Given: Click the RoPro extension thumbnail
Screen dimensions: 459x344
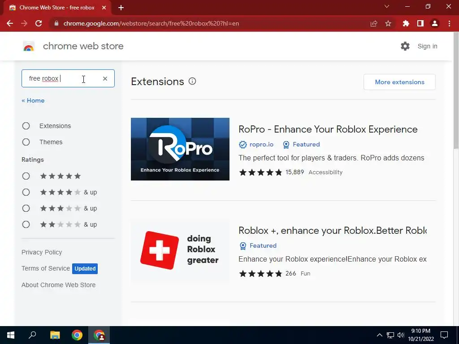Looking at the screenshot, I should (180, 149).
